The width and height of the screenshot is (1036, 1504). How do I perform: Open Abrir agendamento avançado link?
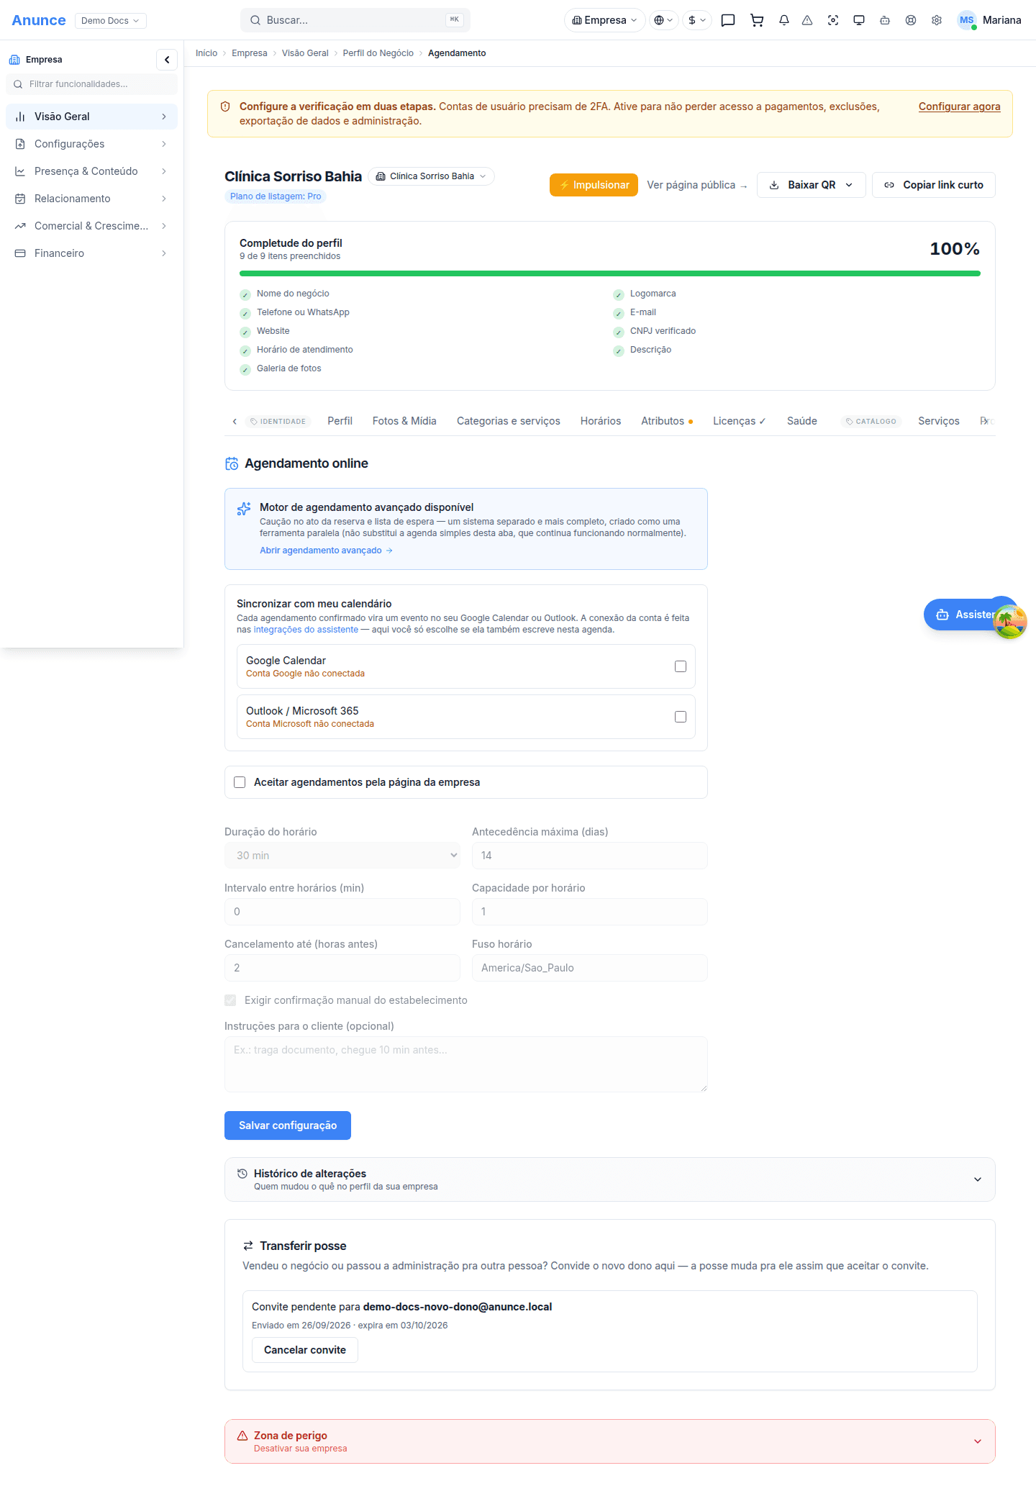(326, 551)
